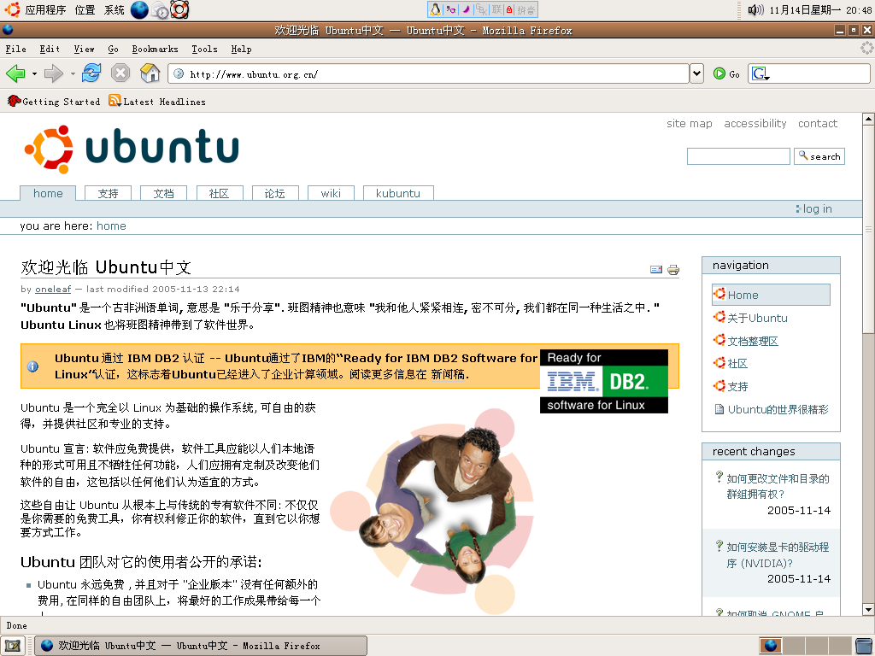Select the home tab
The height and width of the screenshot is (656, 875).
click(x=48, y=193)
